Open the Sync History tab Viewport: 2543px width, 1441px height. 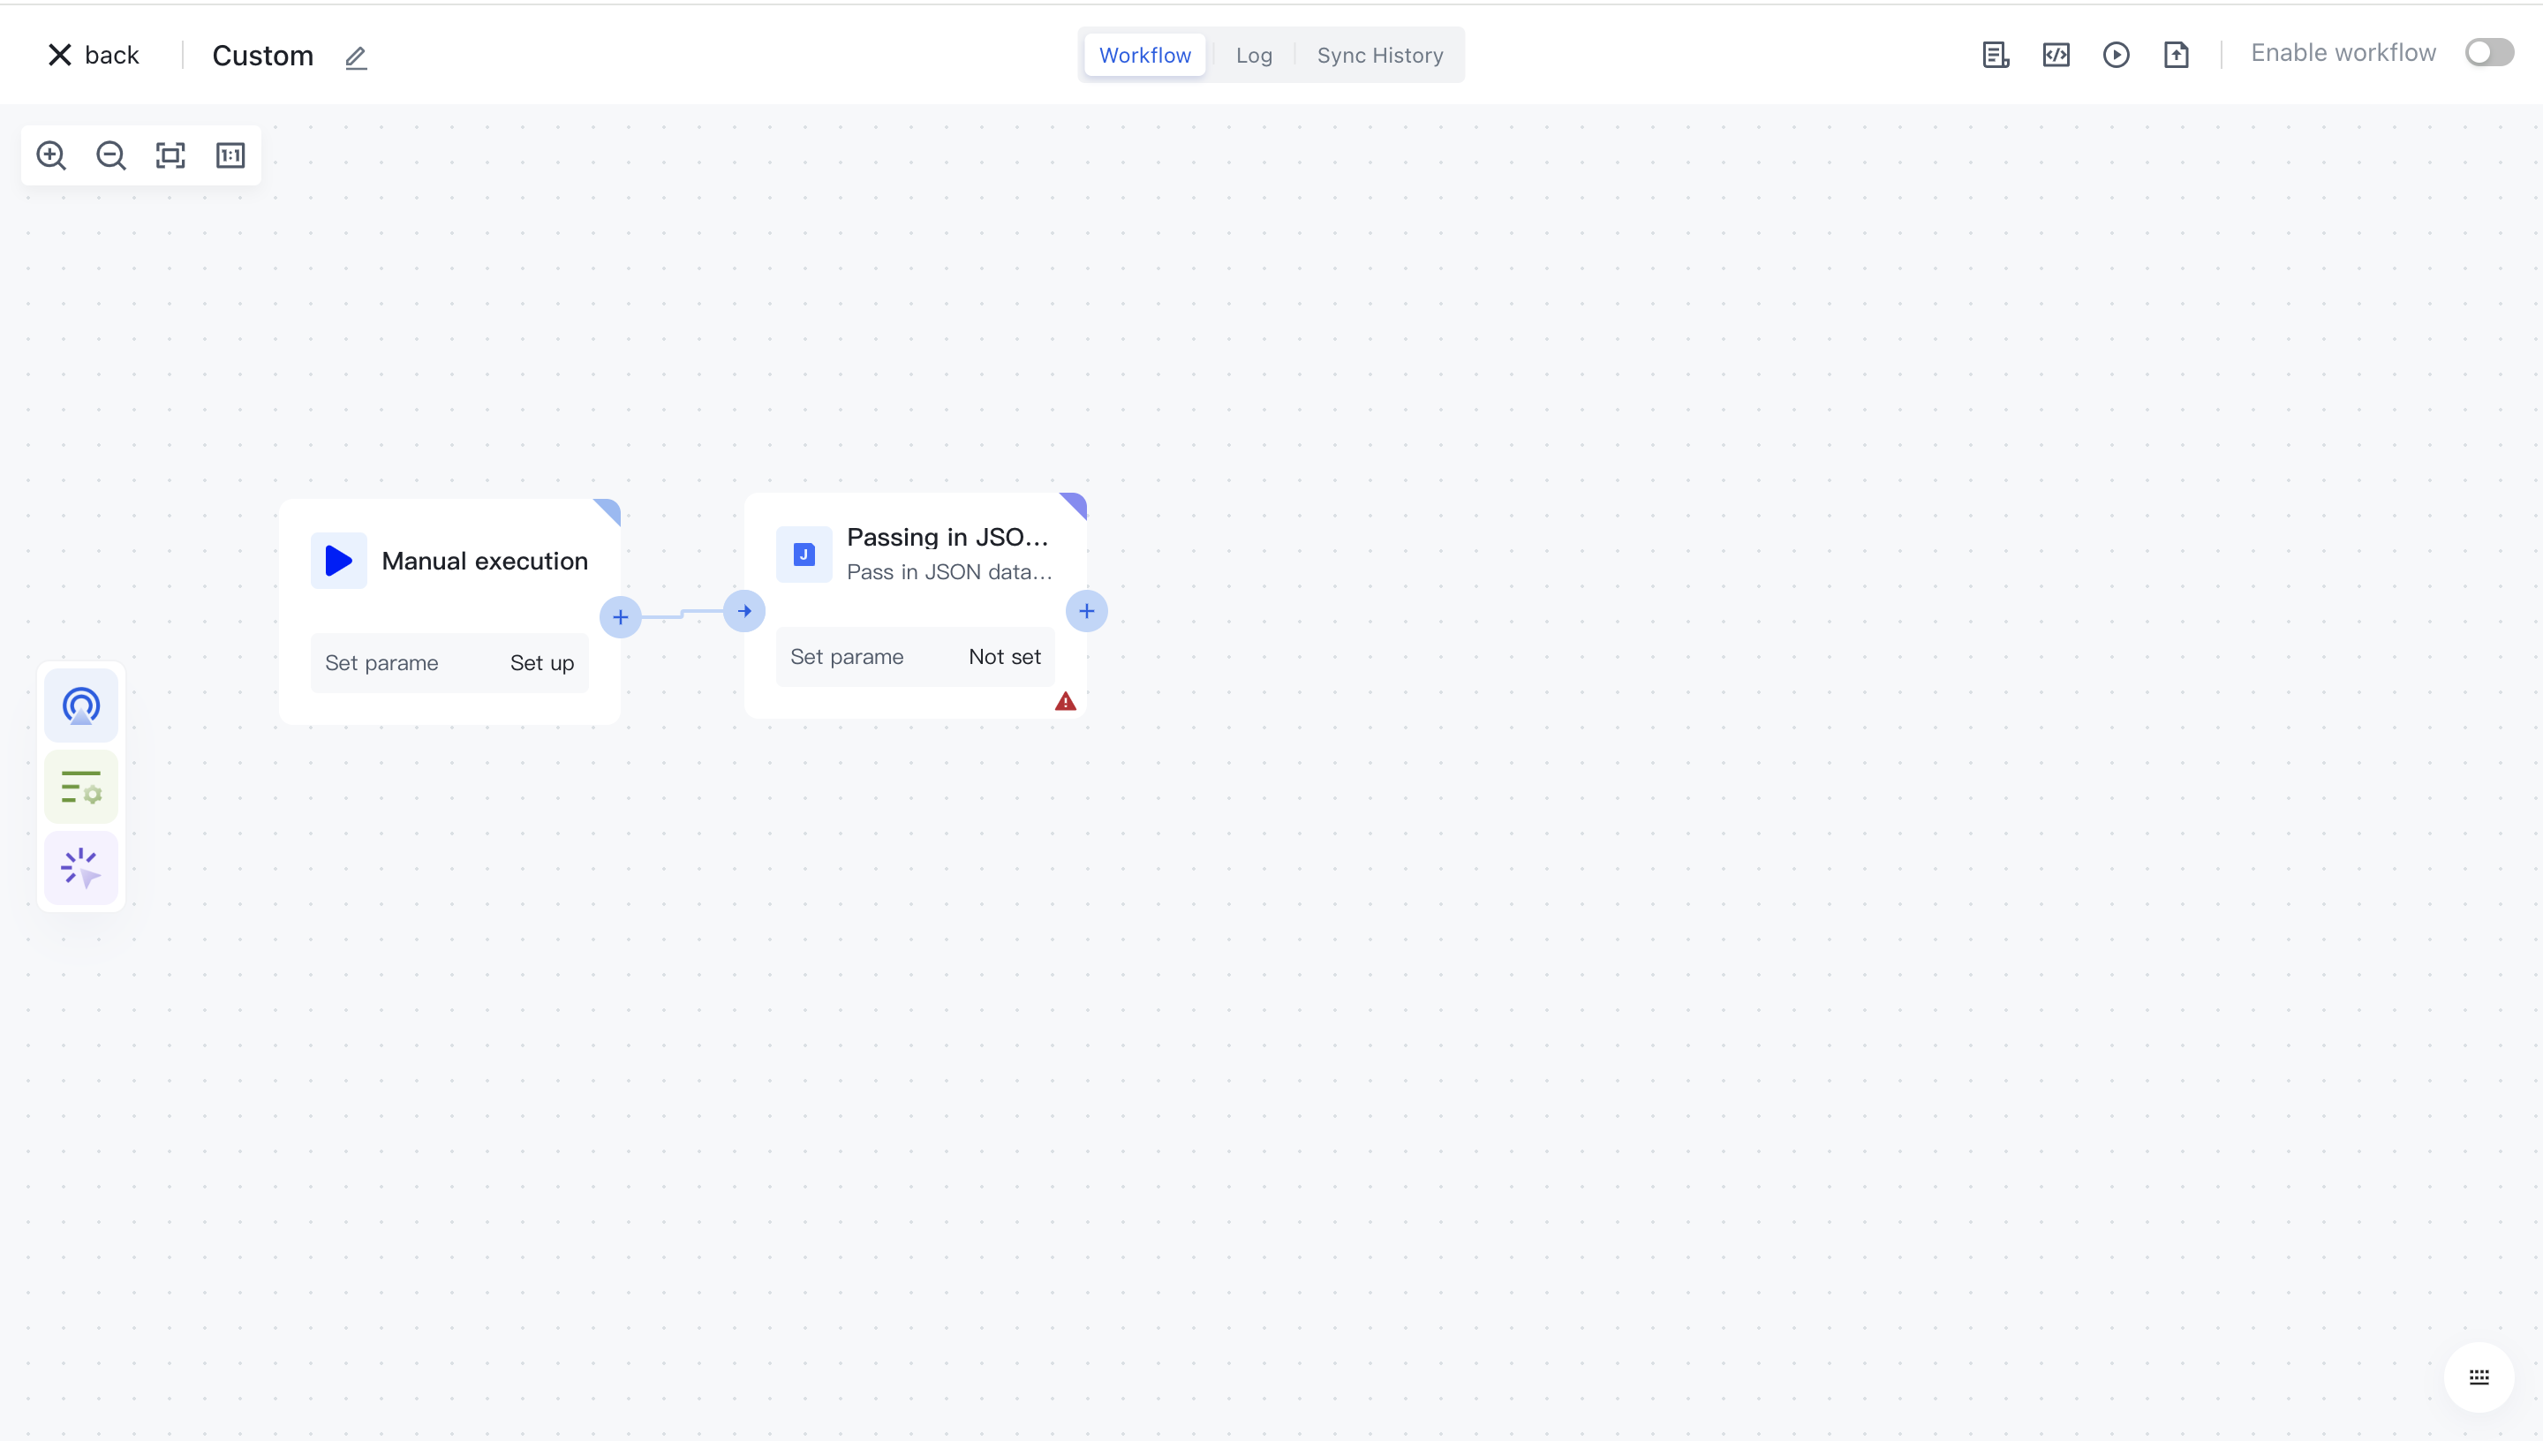pos(1379,56)
